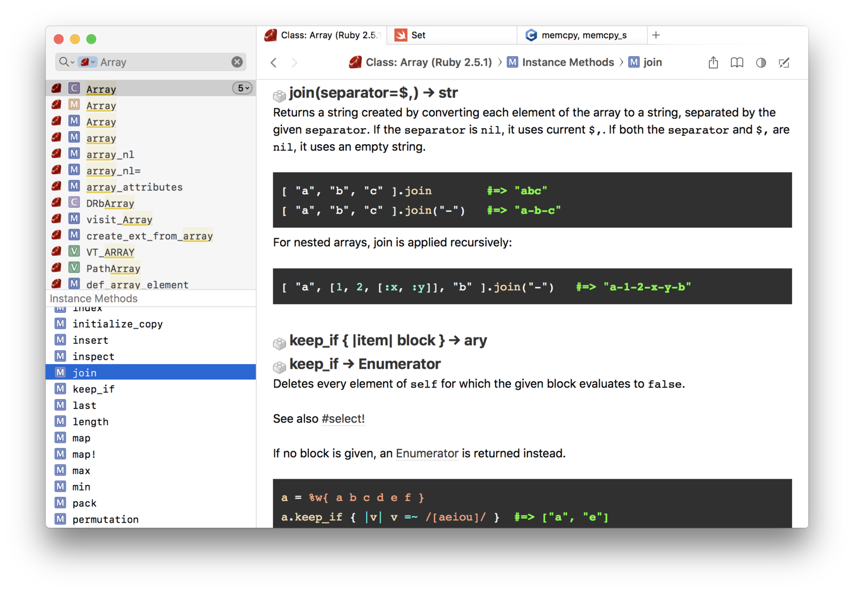Switch to Class: Array (Ruby 2.5.1) tab

321,35
